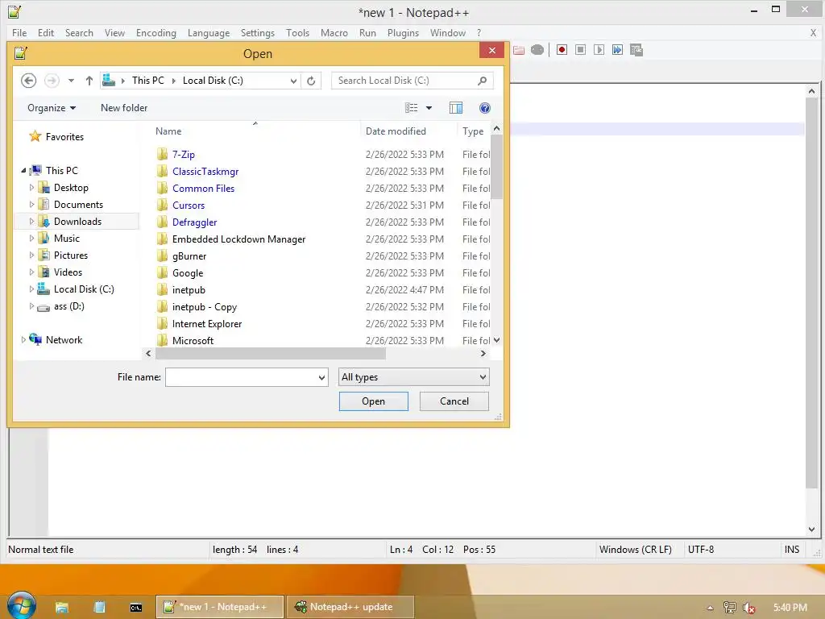The image size is (825, 619).
Task: Select the Embedded Lockdown Manager folder
Action: (x=238, y=239)
